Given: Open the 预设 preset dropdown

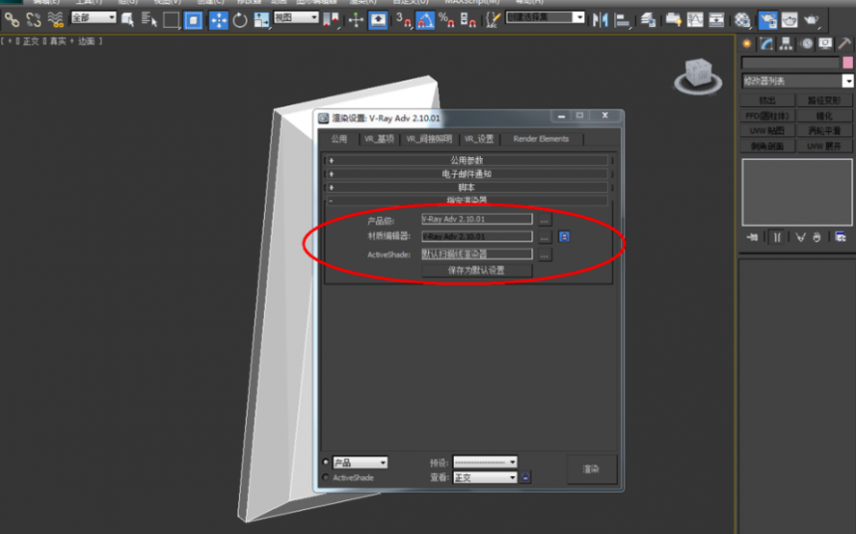Looking at the screenshot, I should 485,462.
